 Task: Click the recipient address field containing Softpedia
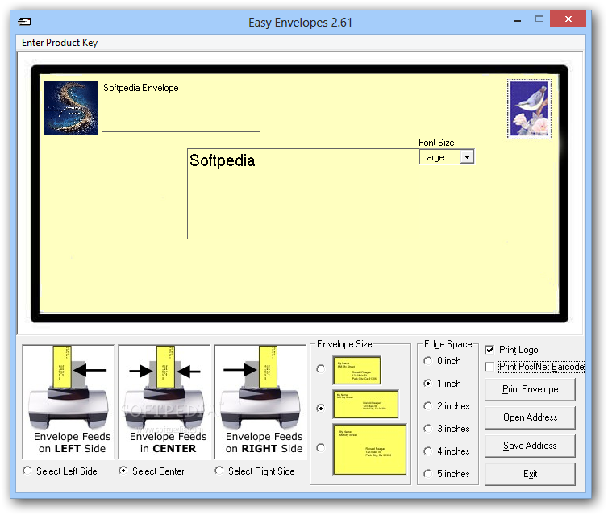click(303, 193)
